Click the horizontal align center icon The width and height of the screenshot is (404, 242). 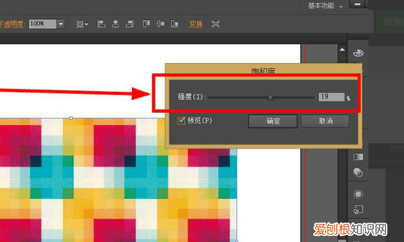115,24
